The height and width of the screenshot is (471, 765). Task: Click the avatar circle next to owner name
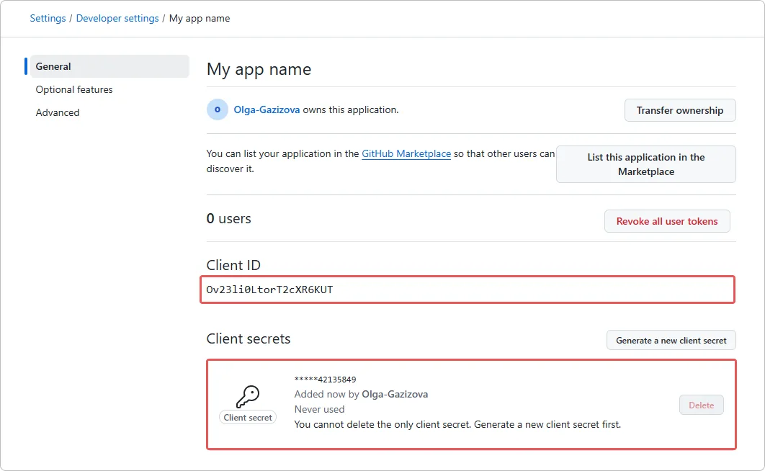[217, 109]
